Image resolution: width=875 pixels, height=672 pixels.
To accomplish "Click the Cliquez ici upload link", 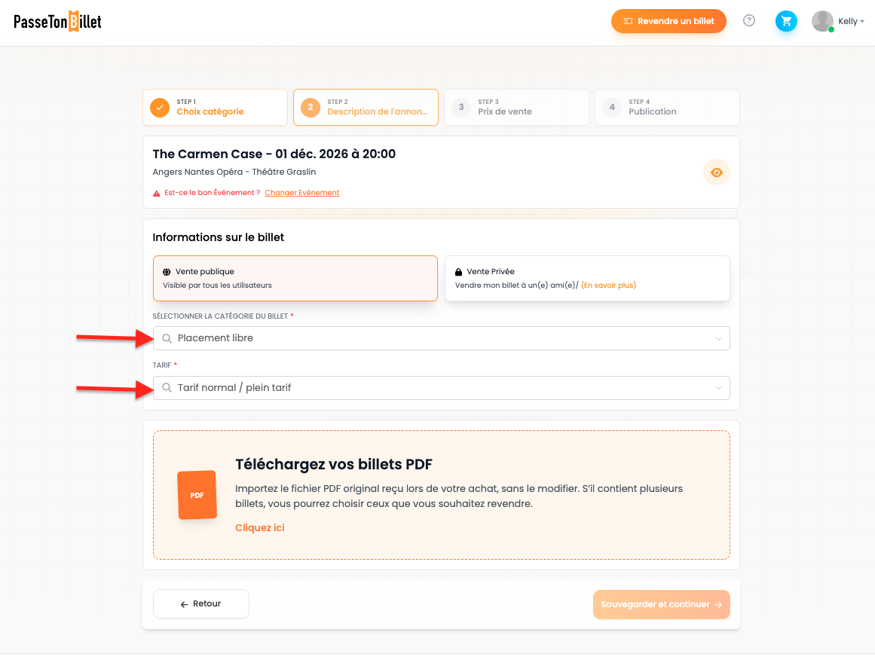I will (x=259, y=527).
